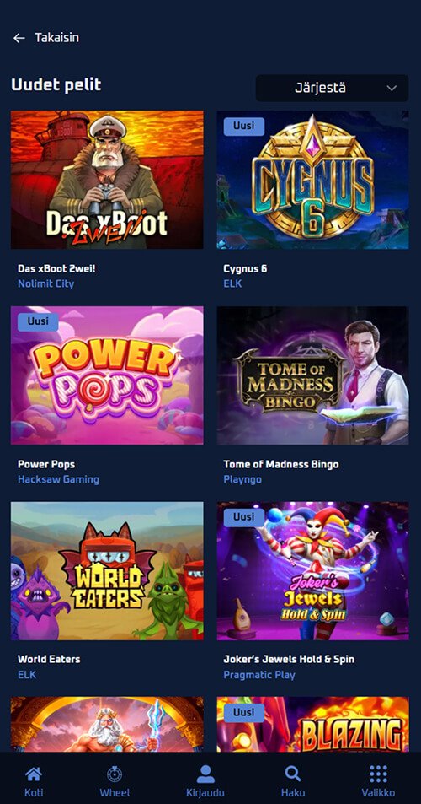This screenshot has height=804, width=421.
Task: Click the Hacksaw Gaming provider link
Action: (58, 479)
